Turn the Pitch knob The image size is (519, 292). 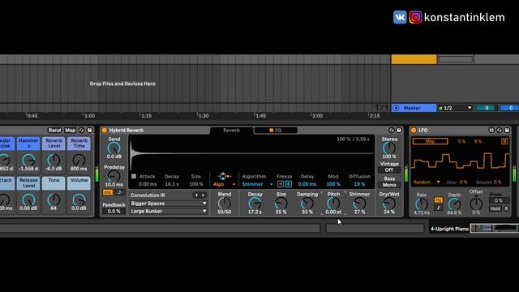[333, 204]
